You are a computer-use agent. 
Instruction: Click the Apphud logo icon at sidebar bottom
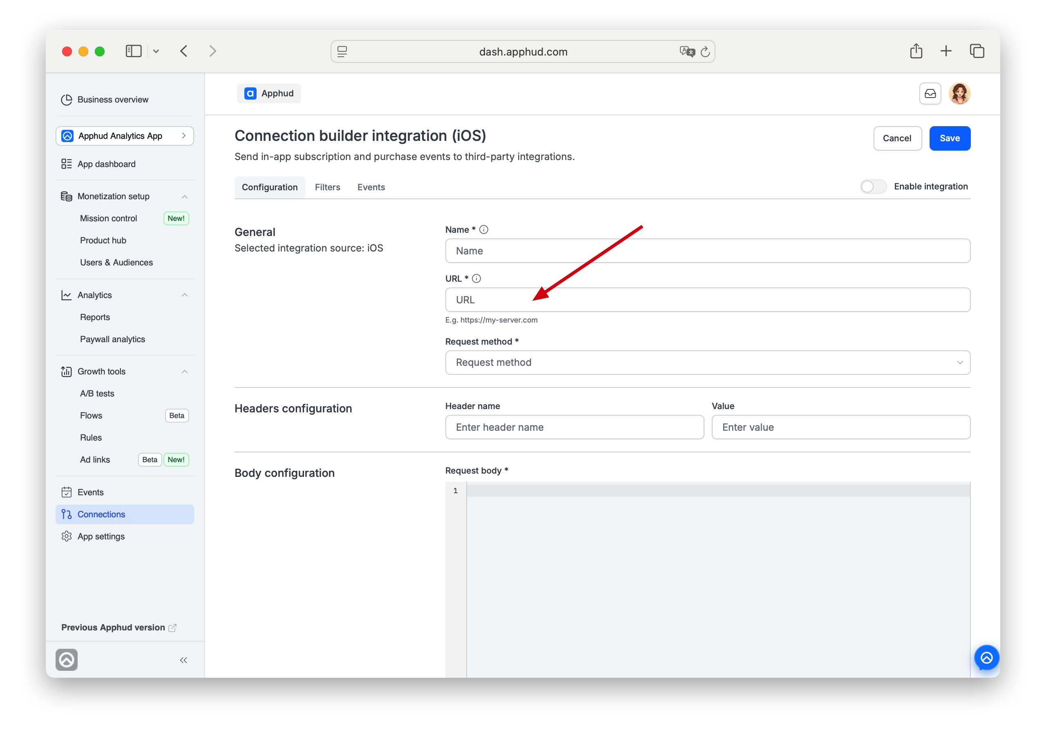tap(67, 660)
